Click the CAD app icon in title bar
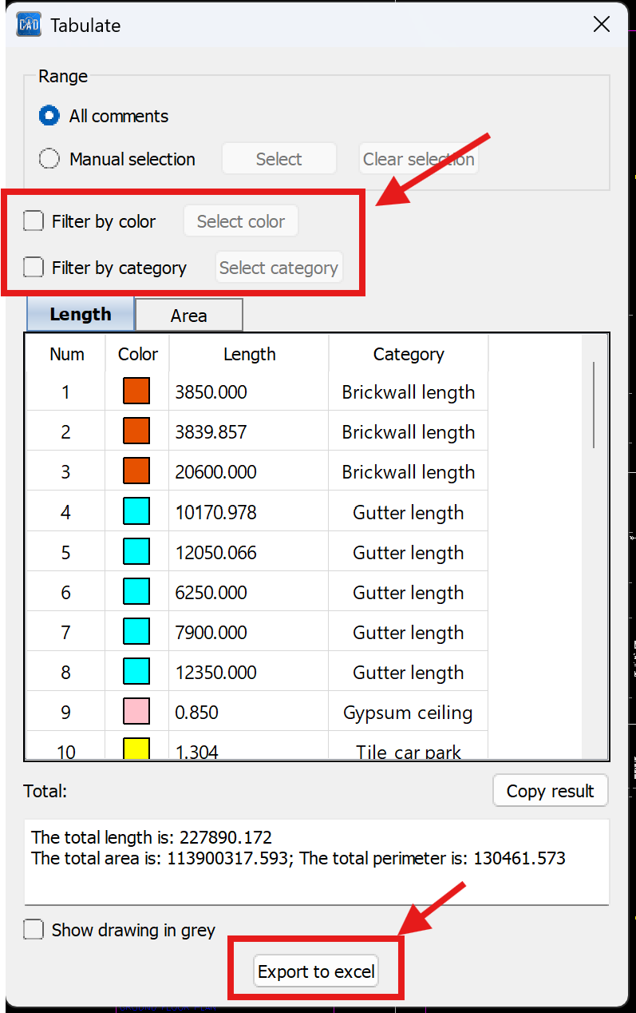 click(30, 25)
